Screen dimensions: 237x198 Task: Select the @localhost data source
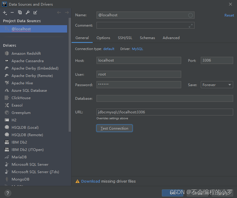pyautogui.click(x=34, y=29)
